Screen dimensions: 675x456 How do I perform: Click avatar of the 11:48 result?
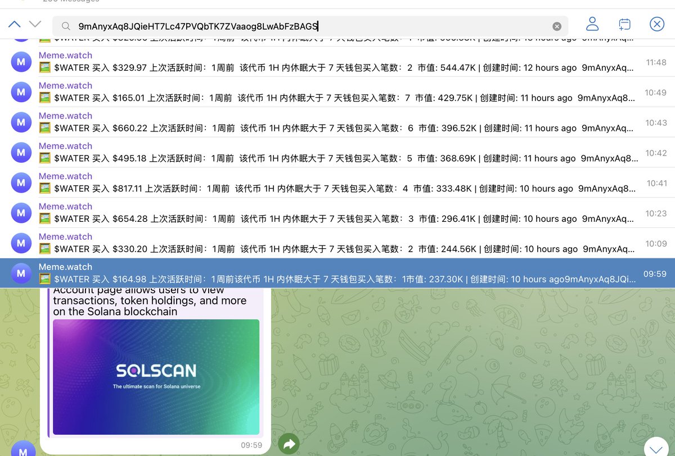coord(21,62)
